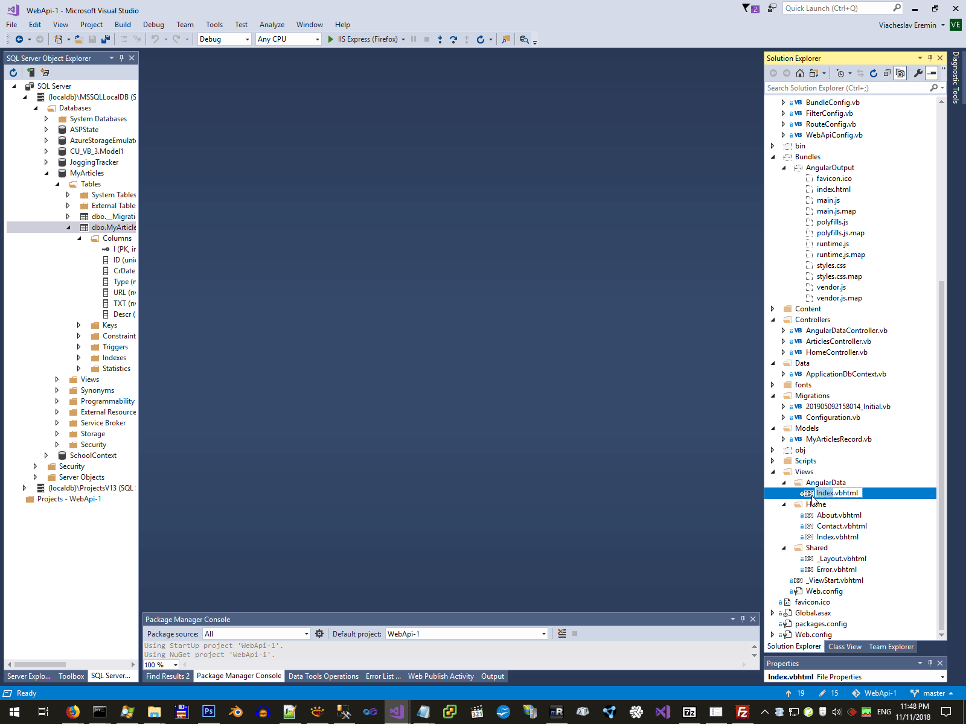The image size is (966, 724).
Task: Click the master branch status button
Action: coord(932,693)
